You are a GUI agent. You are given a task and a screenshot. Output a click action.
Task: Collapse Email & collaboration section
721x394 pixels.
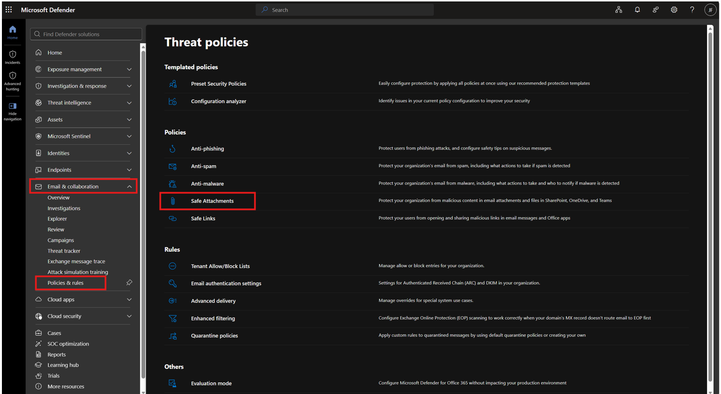coord(129,186)
